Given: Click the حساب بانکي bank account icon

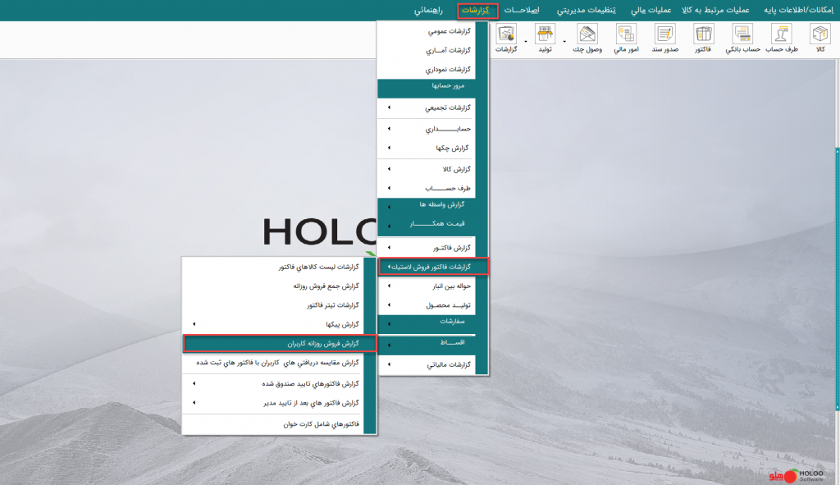Looking at the screenshot, I should (x=742, y=38).
